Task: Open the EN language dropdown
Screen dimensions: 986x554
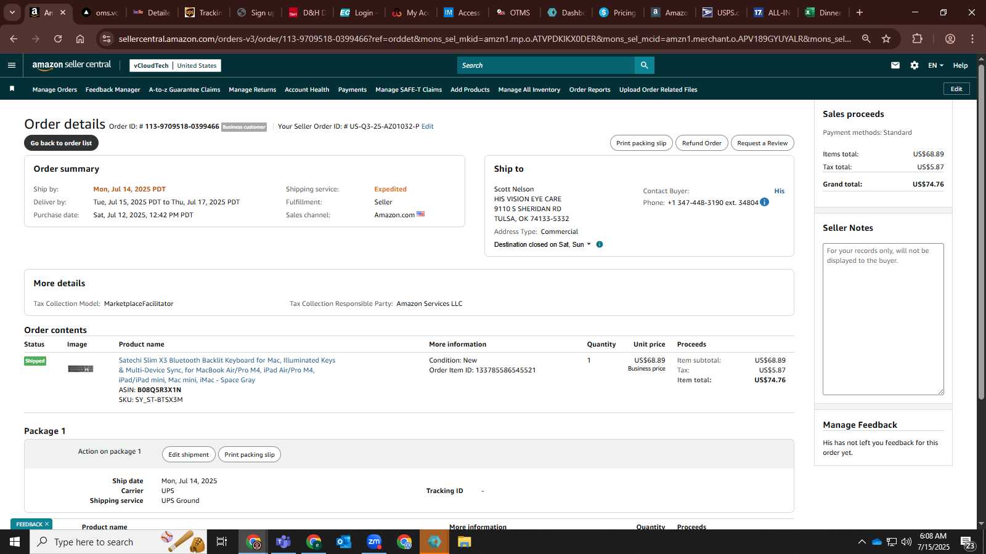Action: pos(935,65)
